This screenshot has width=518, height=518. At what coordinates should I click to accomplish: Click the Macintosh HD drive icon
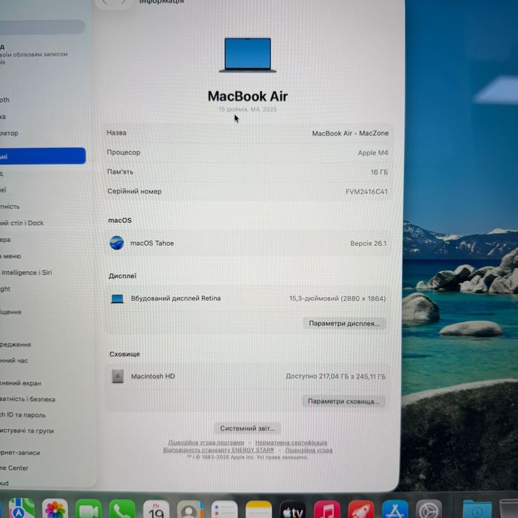click(118, 376)
